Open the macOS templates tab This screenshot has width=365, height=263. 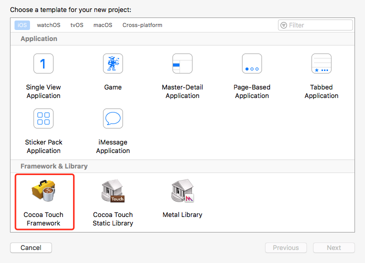click(103, 25)
